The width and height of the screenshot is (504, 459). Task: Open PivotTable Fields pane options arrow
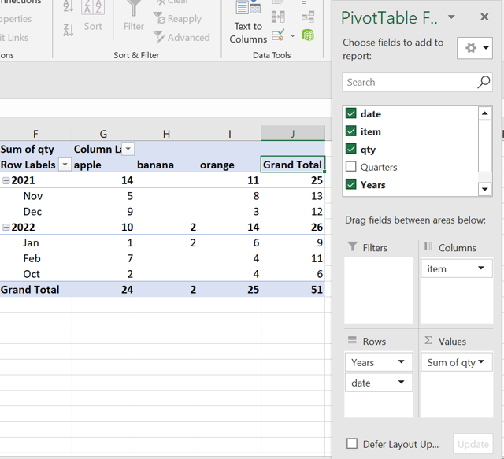click(x=451, y=17)
